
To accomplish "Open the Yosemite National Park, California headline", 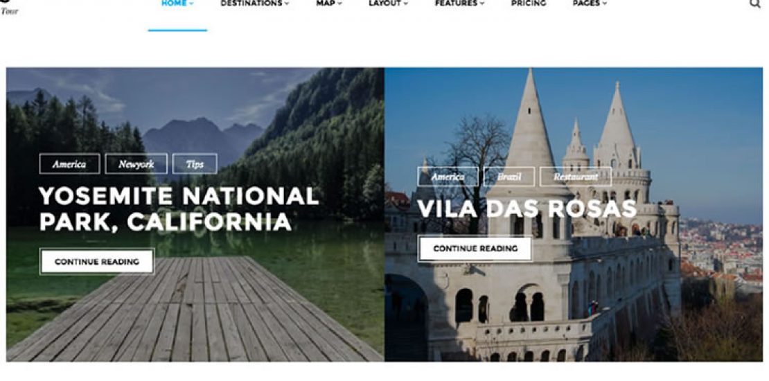I will click(x=179, y=209).
